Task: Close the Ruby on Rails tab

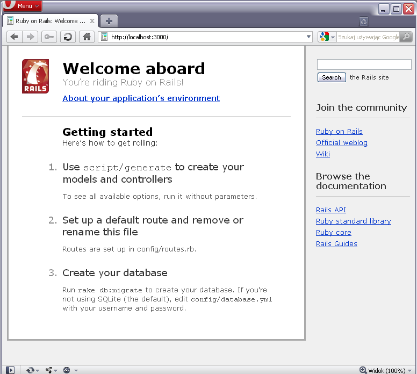Action: (92, 21)
